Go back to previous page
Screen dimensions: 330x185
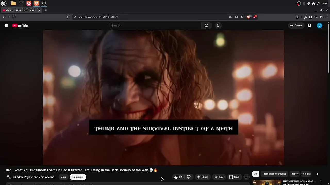[x=4, y=17]
